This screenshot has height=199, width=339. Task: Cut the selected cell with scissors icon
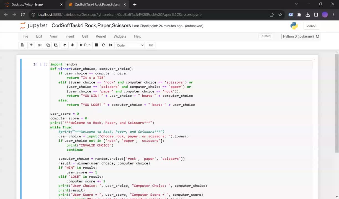[x=40, y=45]
